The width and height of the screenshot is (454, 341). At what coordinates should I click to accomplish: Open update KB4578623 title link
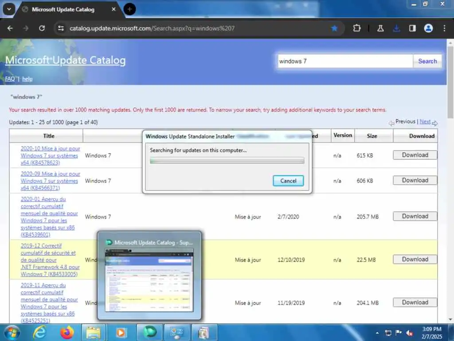tap(51, 155)
